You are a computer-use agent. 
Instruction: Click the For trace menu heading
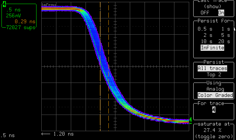(211, 103)
